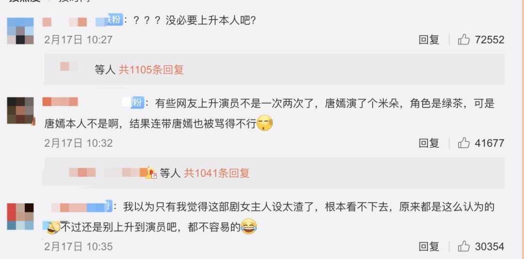The width and height of the screenshot is (524, 259).
Task: Open the first commenter's blurred username
Action: (x=65, y=22)
